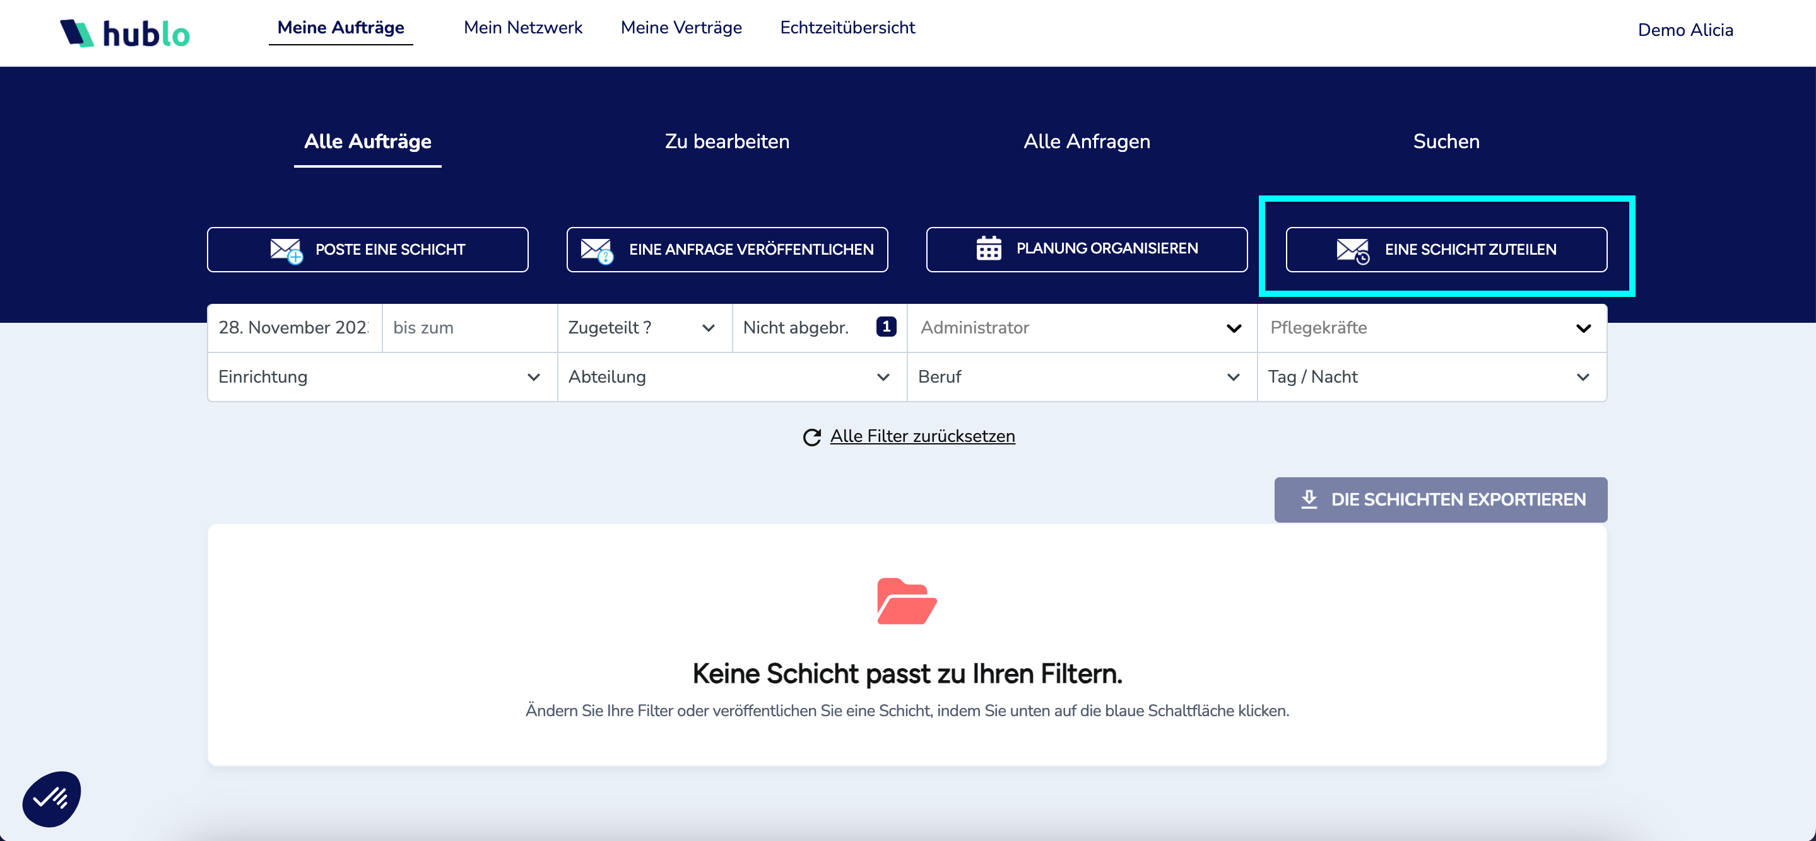Click Alle Filter zurücksetzen link
Screen dimensions: 1816x841
922,436
